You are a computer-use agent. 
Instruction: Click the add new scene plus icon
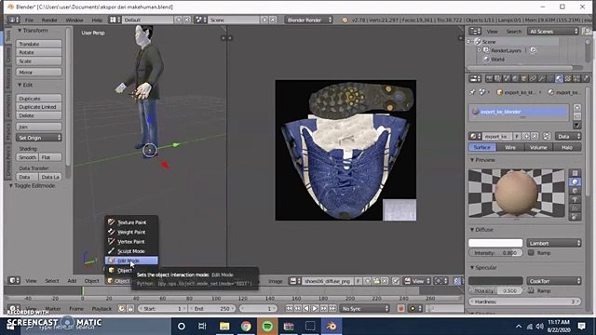(x=264, y=20)
